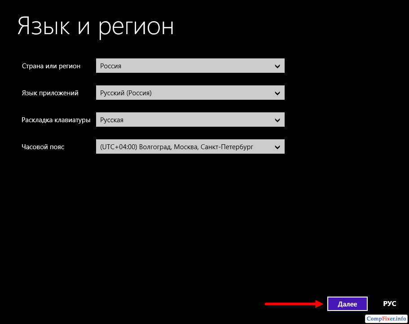
Task: Click the chevron on the Русская keyboard field
Action: click(277, 120)
